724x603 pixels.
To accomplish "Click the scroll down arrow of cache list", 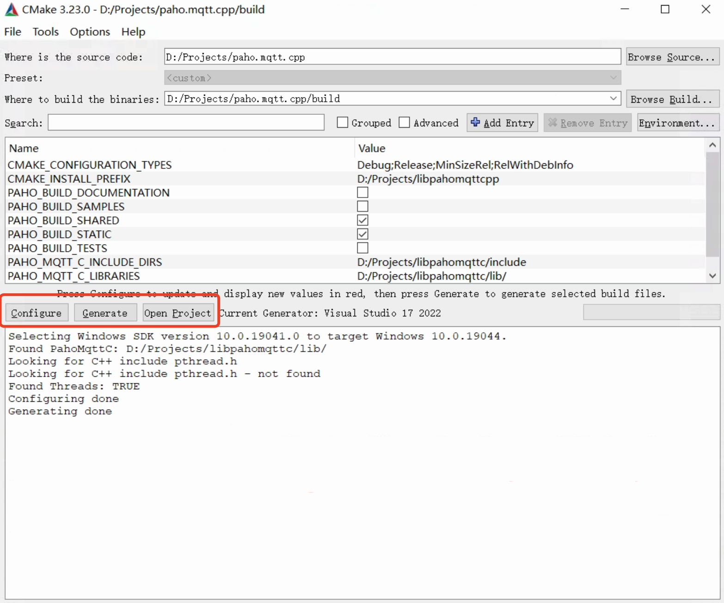I will pyautogui.click(x=712, y=276).
